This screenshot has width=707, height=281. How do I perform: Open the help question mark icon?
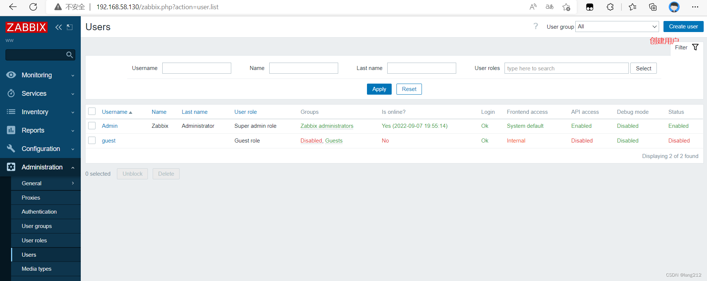536,26
